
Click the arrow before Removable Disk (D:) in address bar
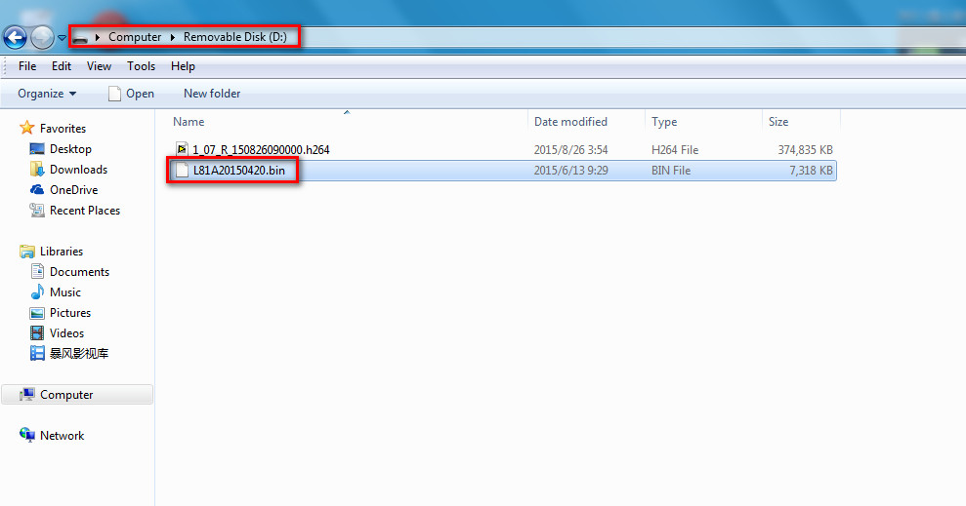point(174,38)
